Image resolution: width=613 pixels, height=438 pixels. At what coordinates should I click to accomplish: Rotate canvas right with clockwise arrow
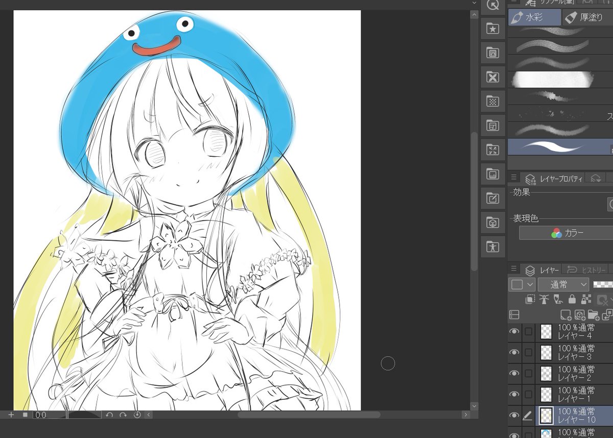123,415
